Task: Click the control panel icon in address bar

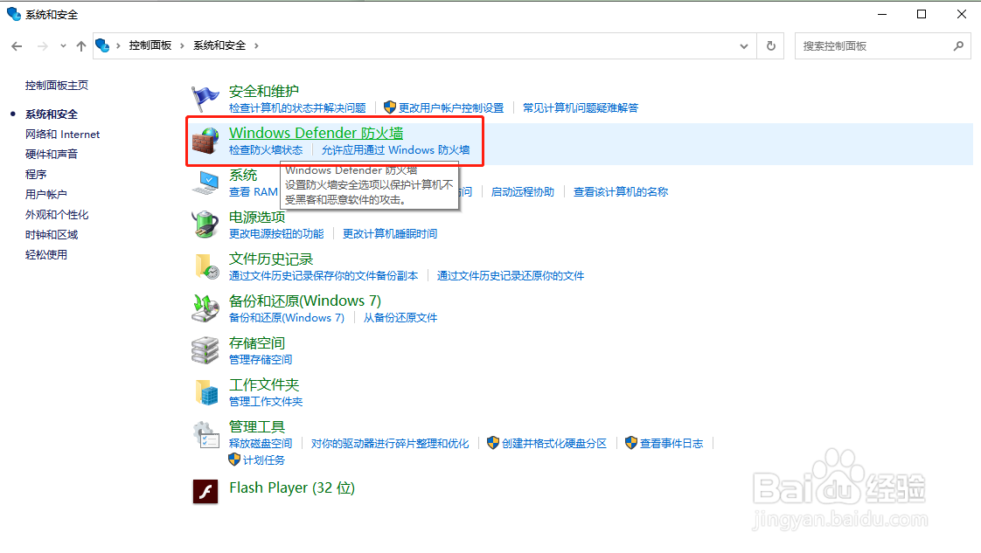Action: (102, 45)
